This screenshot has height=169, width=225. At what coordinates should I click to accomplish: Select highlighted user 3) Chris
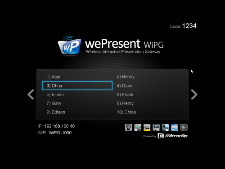pyautogui.click(x=77, y=86)
